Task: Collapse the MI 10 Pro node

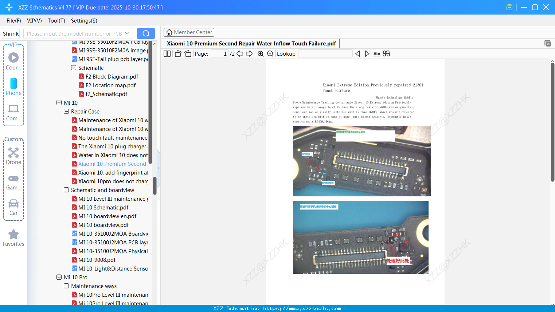Action: click(59, 277)
